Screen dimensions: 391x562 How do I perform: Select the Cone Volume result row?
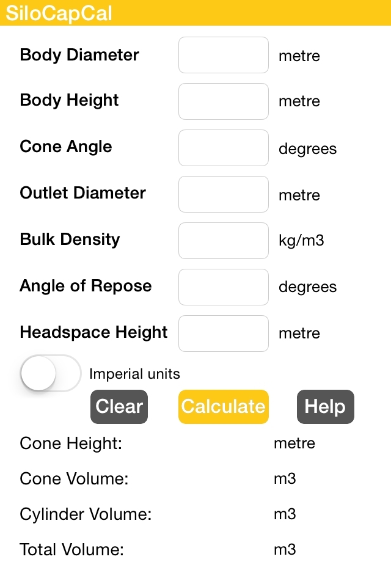tap(158, 479)
